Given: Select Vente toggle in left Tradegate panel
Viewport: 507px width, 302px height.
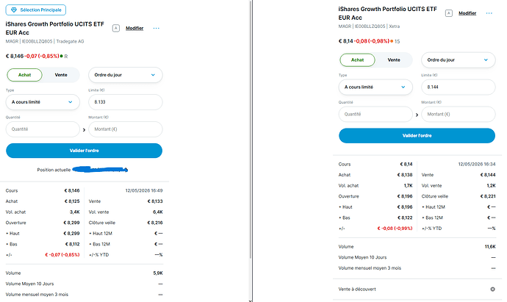Looking at the screenshot, I should pyautogui.click(x=61, y=75).
